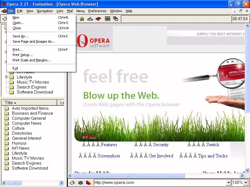Open the Tips and Tricks link
Image resolution: width=250 pixels, height=187 pixels.
coord(212,156)
